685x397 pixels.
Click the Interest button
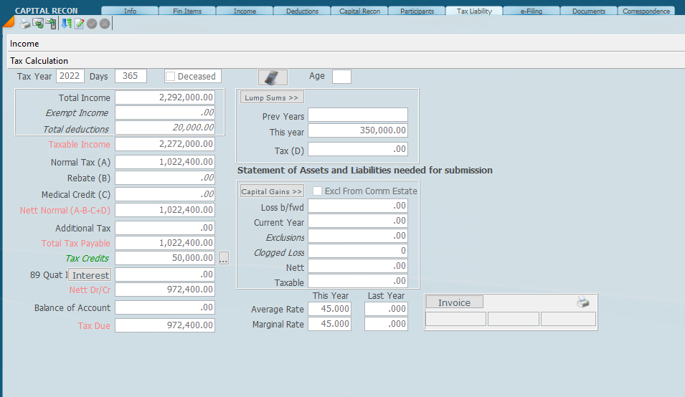[90, 275]
